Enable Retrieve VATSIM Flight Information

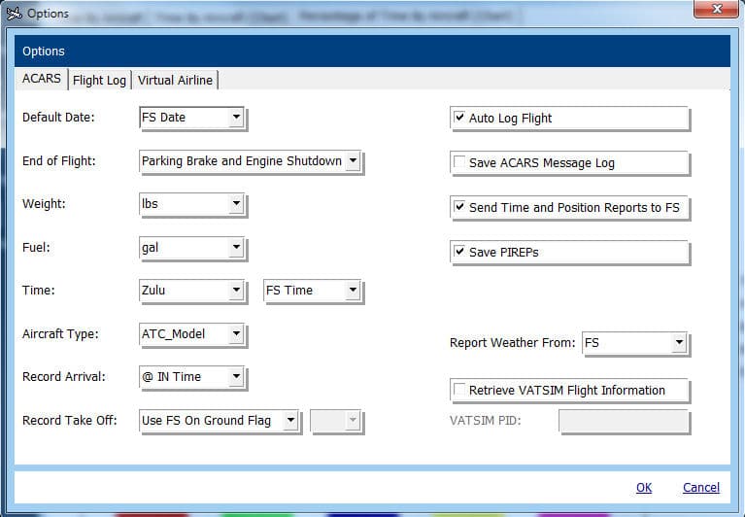460,391
